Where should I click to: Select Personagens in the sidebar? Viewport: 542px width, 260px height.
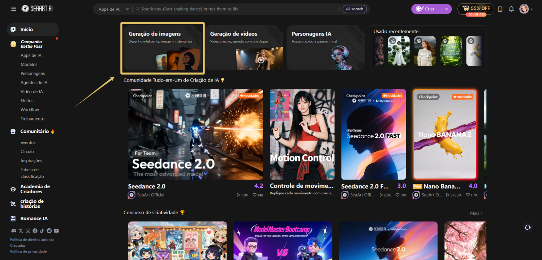(33, 74)
